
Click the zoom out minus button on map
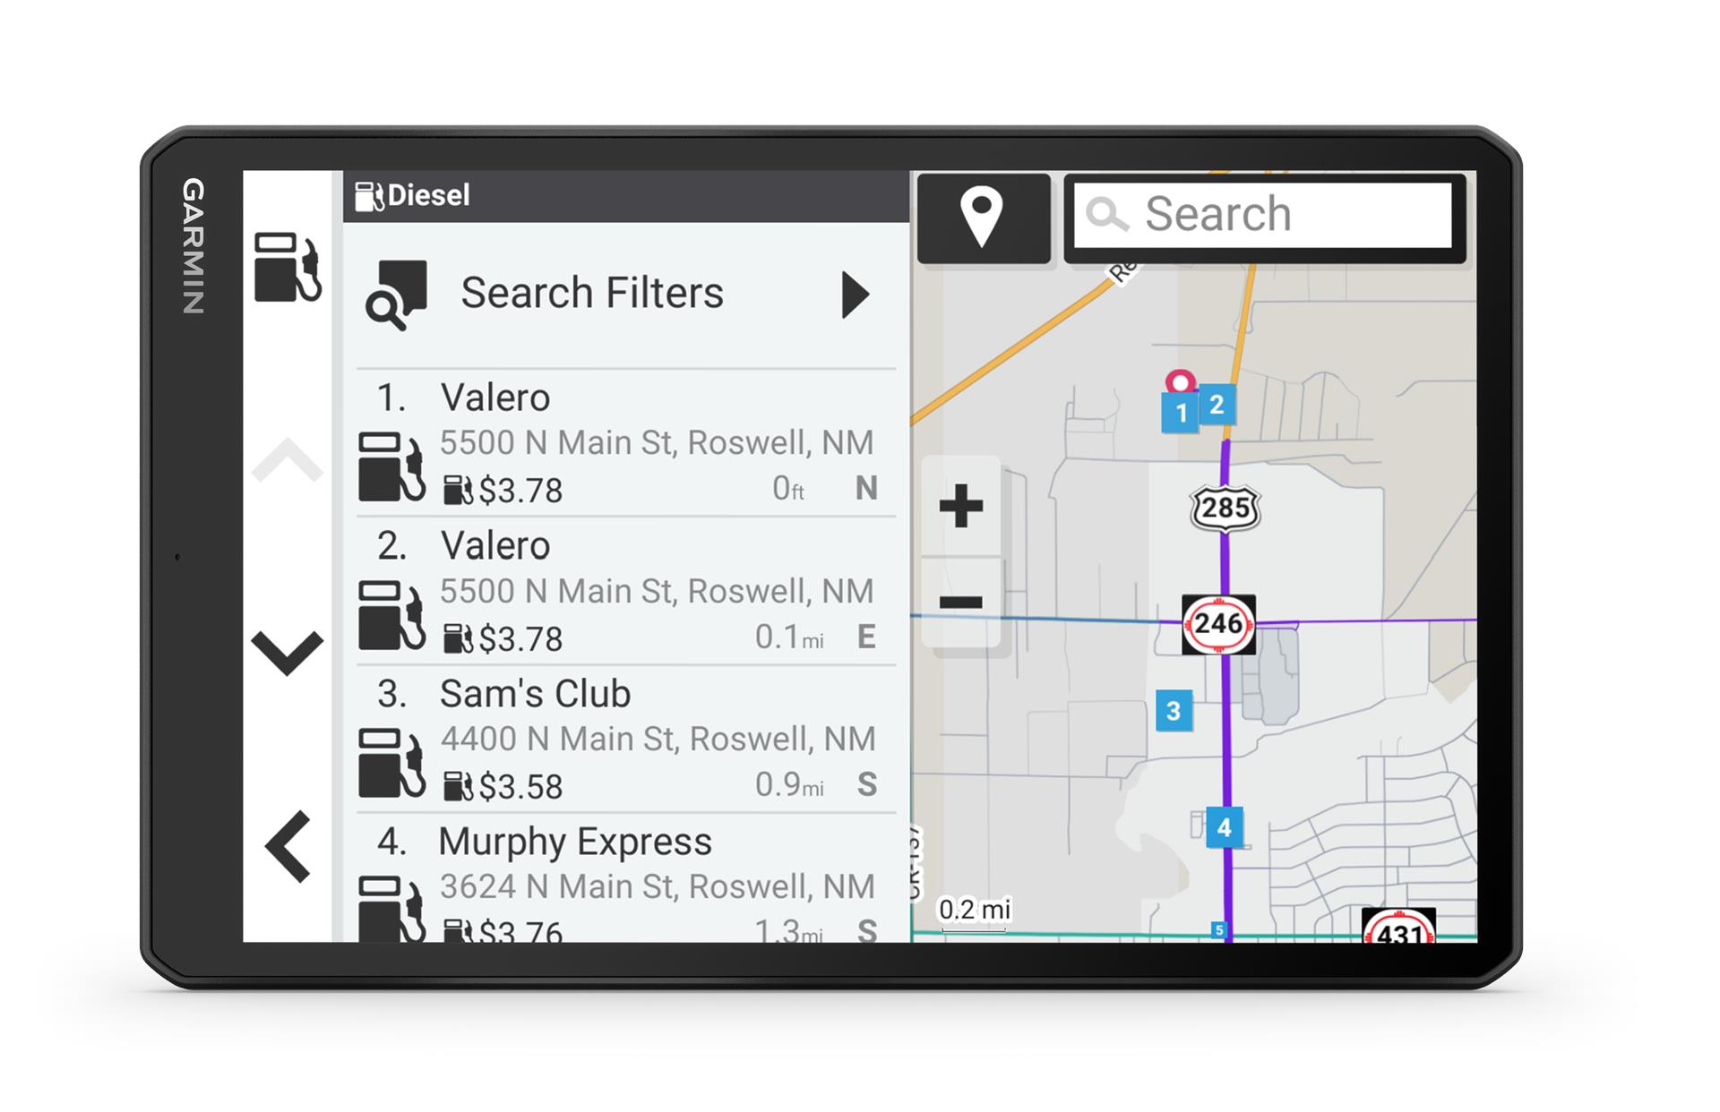coord(961,601)
